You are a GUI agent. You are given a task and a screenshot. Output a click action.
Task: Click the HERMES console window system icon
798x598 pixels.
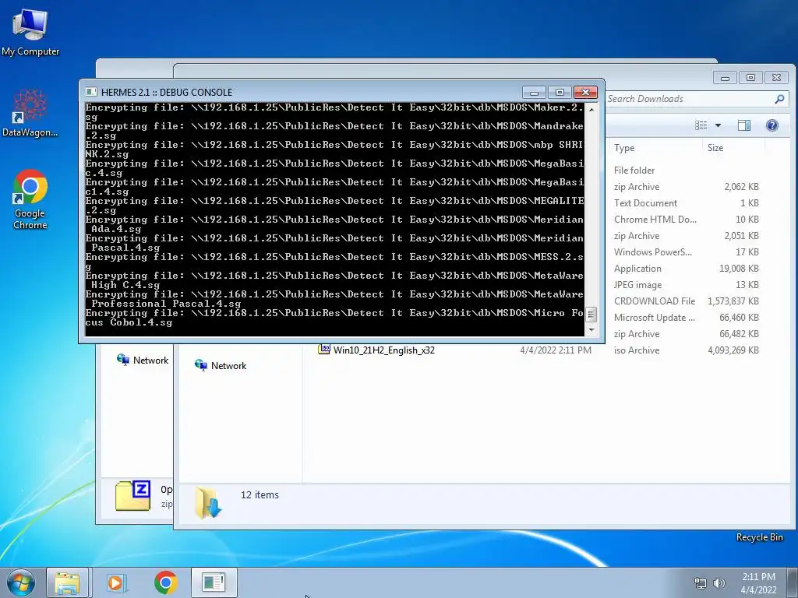point(91,92)
